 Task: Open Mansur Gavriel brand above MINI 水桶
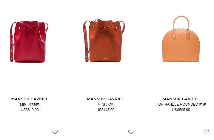105,99
